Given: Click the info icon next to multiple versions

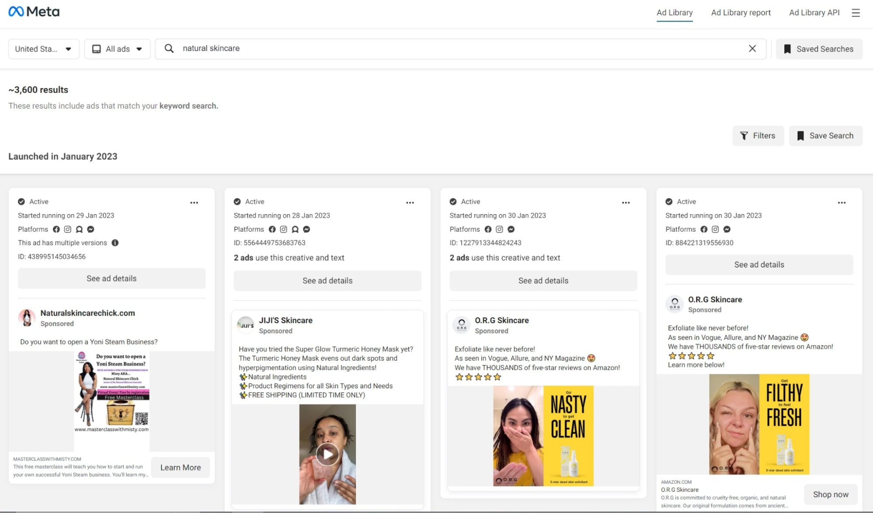Looking at the screenshot, I should point(115,243).
